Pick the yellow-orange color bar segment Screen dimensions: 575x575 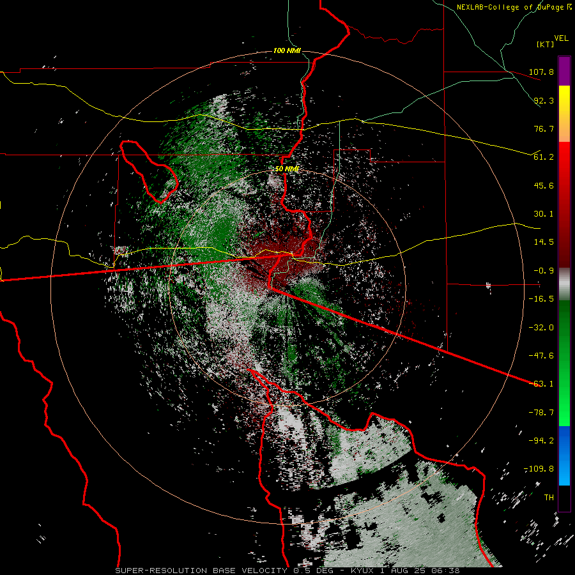click(564, 114)
